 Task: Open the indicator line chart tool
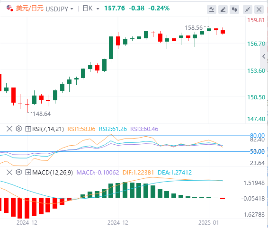click(x=212, y=9)
